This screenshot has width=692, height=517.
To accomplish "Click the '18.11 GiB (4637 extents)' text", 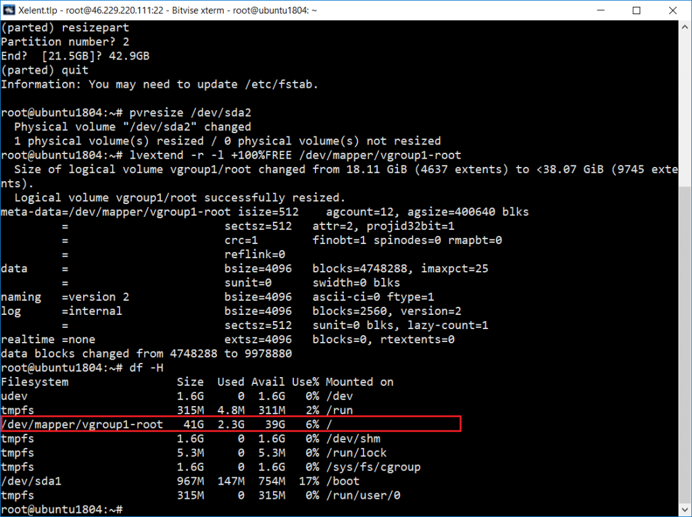I will pyautogui.click(x=427, y=169).
